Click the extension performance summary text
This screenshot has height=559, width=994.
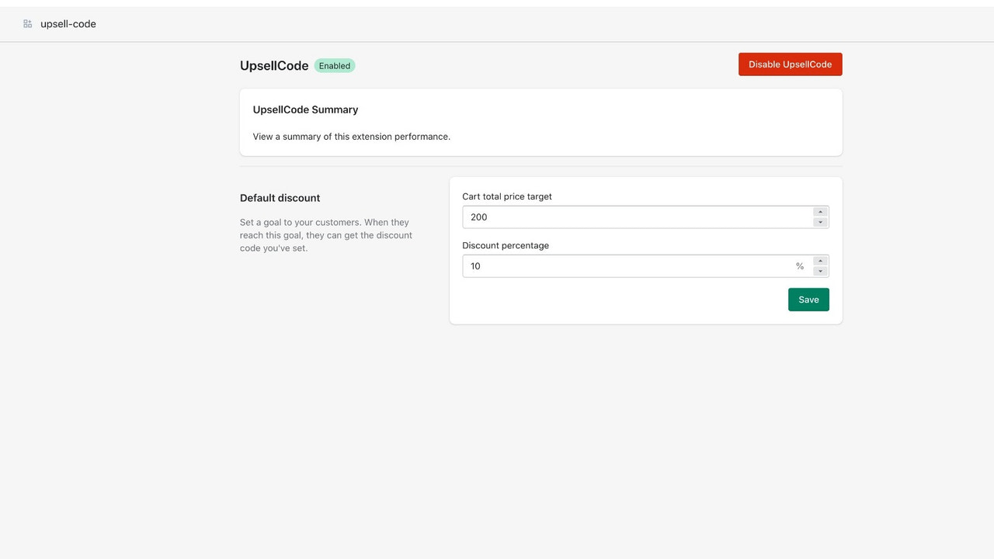click(351, 136)
